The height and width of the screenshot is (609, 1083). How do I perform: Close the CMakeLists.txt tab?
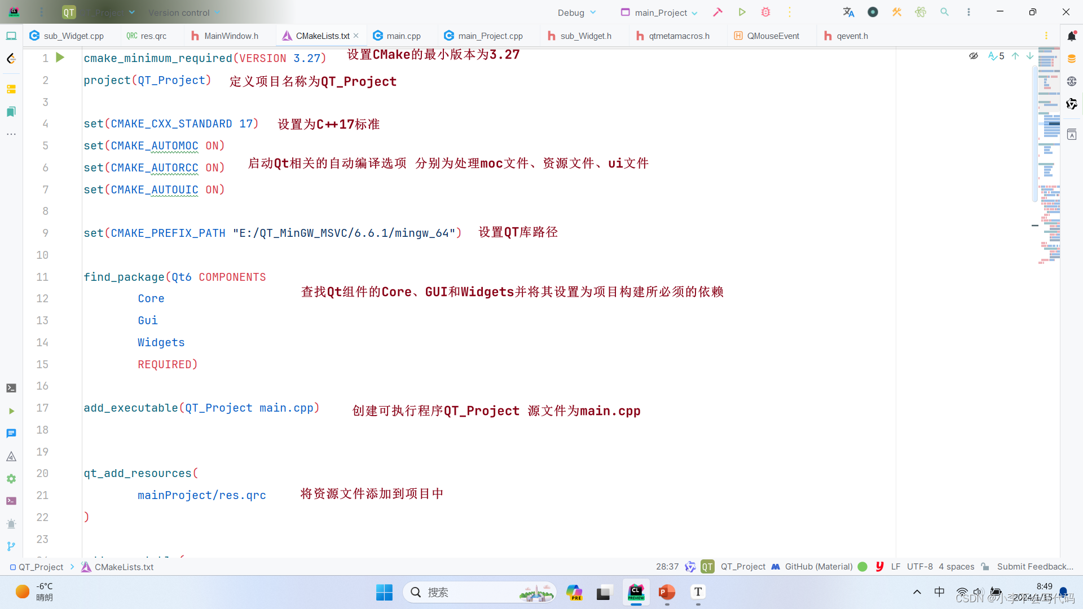coord(356,36)
